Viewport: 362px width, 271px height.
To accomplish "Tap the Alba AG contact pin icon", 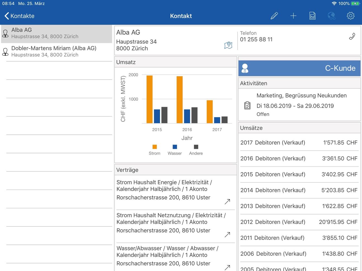I will click(x=5, y=33).
